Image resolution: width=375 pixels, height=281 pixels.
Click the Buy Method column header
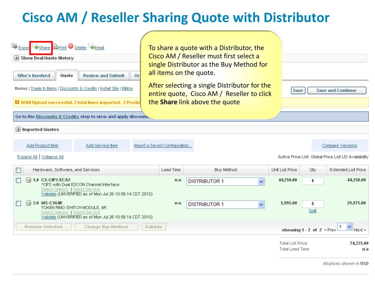pos(226,170)
